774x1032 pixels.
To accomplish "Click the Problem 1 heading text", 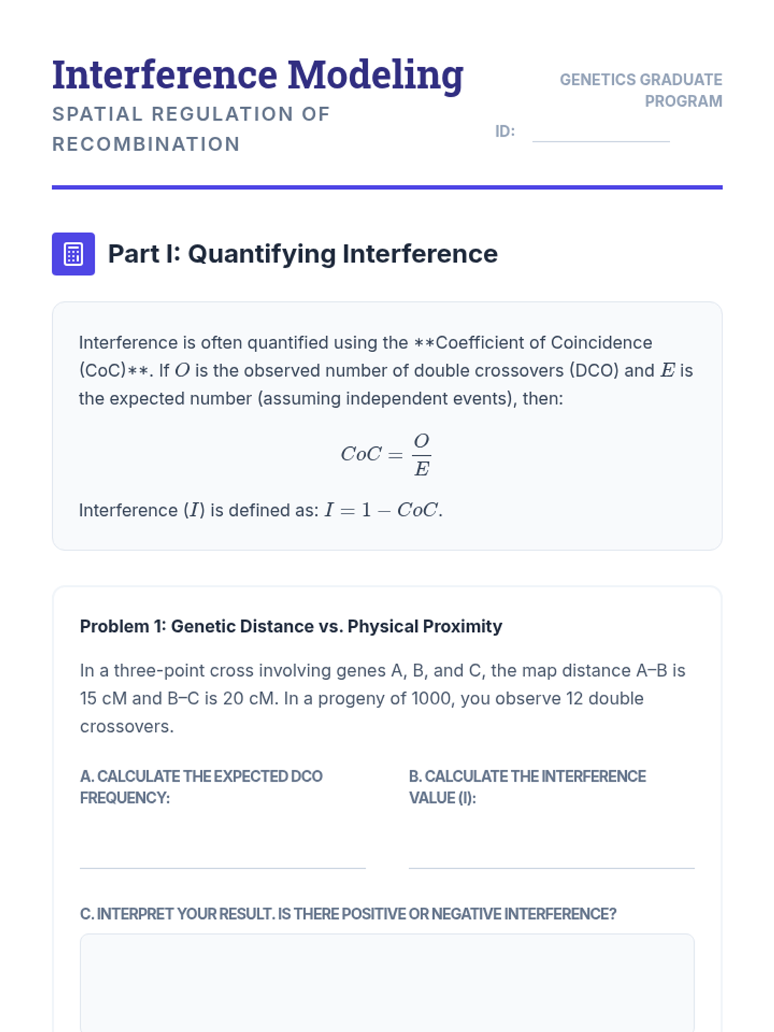I will (291, 626).
